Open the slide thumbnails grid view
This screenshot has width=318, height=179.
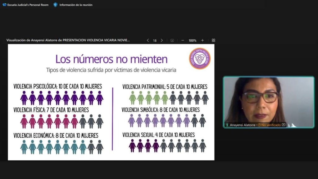tap(213, 40)
